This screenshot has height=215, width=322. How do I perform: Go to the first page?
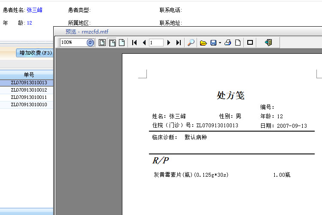(135, 43)
